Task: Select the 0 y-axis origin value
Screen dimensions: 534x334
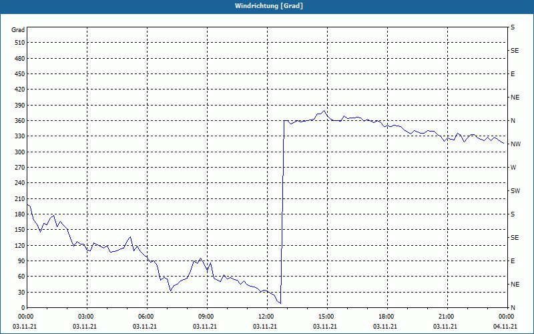Action: pos(23,308)
